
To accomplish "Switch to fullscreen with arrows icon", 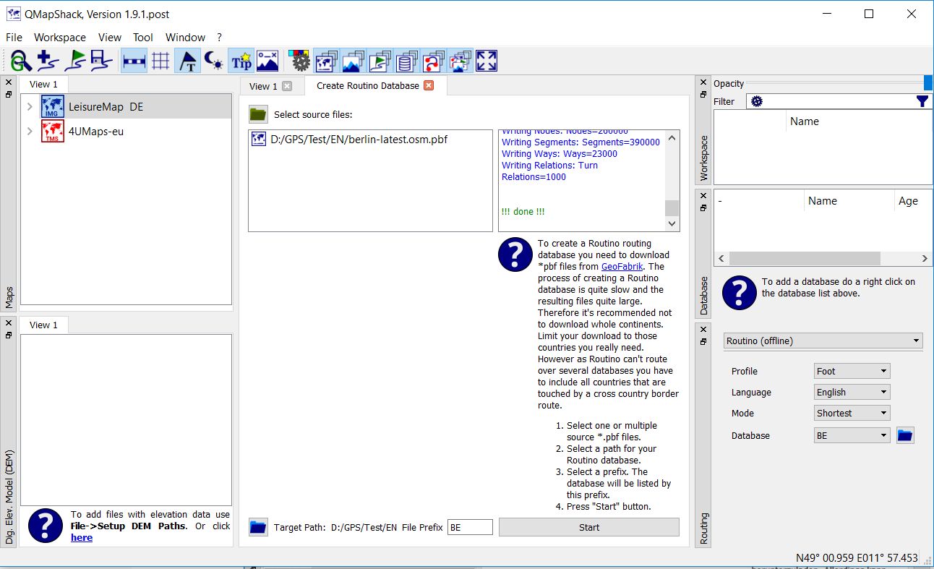I will pyautogui.click(x=487, y=61).
